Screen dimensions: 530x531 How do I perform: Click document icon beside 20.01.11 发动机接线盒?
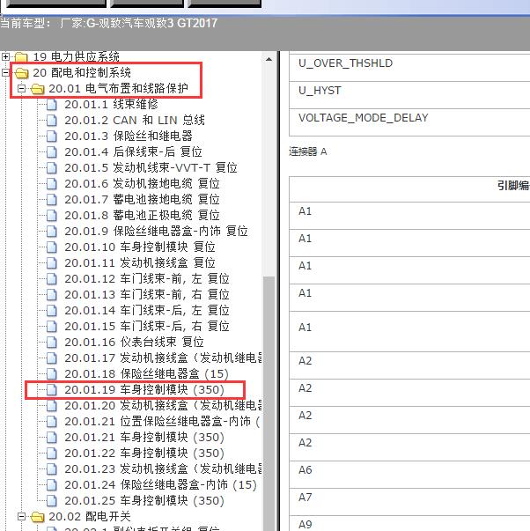[51, 262]
